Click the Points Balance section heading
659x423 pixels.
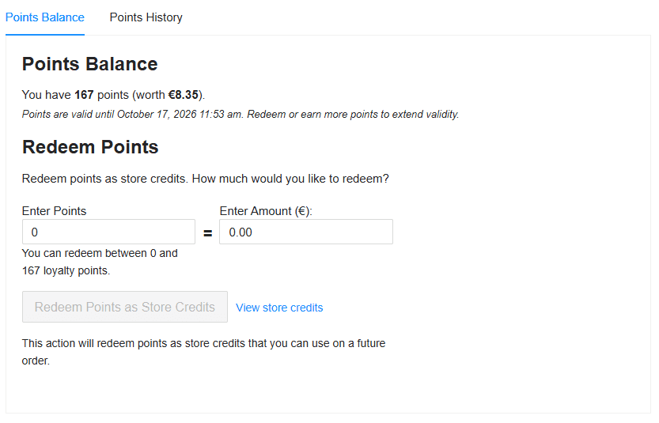pos(89,65)
